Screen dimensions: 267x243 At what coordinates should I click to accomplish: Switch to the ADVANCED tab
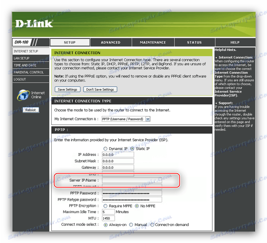[111, 42]
